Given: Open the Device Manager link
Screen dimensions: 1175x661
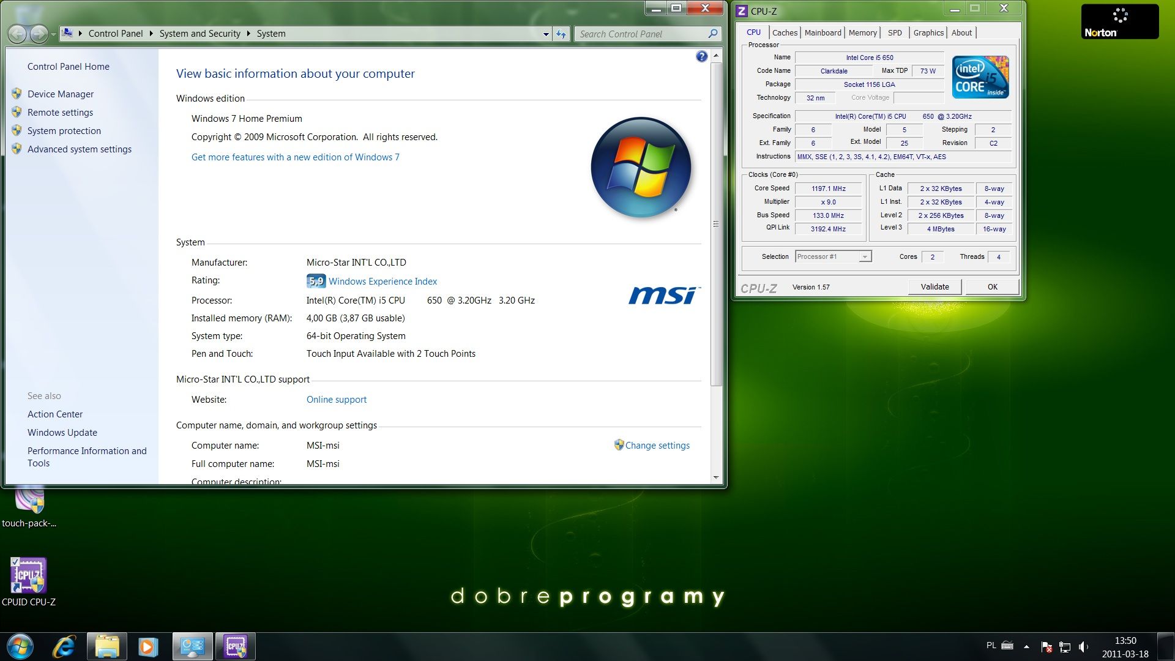Looking at the screenshot, I should 60,94.
